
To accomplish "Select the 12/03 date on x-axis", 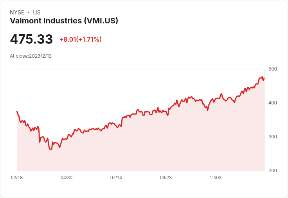I will pyautogui.click(x=216, y=178).
